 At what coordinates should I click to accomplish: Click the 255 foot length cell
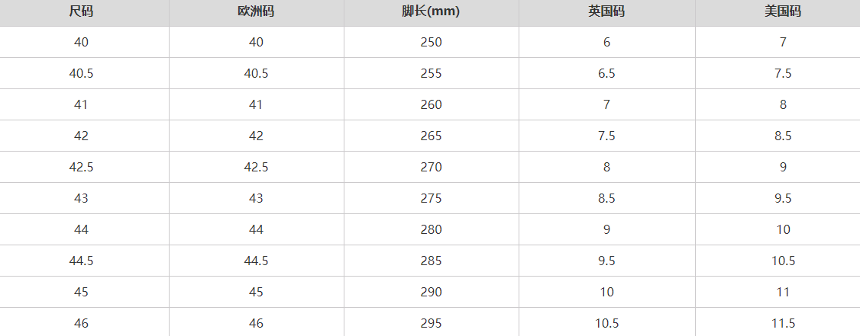tap(431, 73)
